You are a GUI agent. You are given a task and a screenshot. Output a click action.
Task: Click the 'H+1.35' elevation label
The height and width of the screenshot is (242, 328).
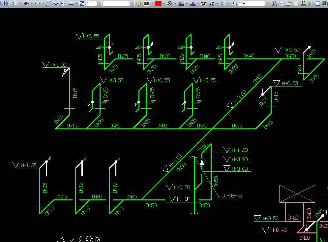tap(29, 165)
